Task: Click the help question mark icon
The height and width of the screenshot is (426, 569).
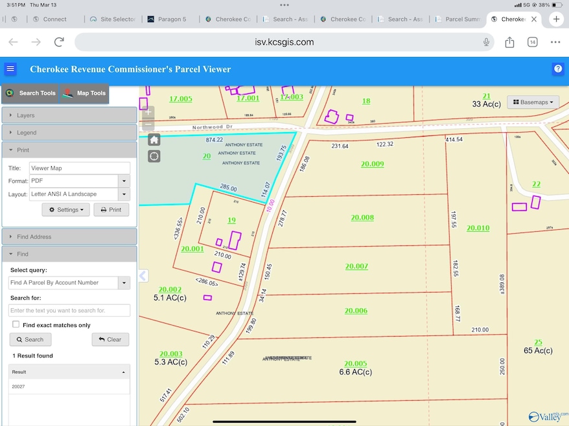Action: tap(558, 69)
